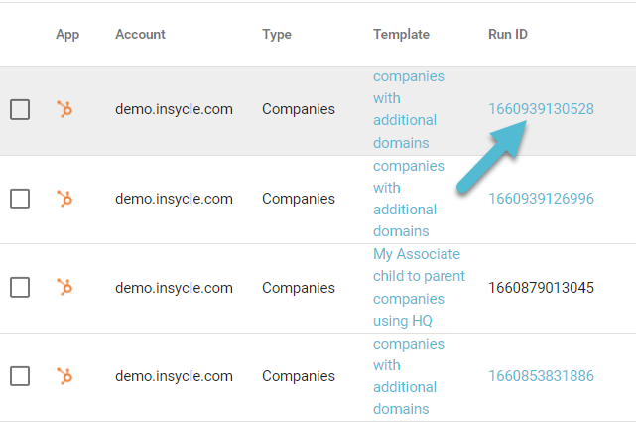Sort by the Type column header

[x=277, y=35]
